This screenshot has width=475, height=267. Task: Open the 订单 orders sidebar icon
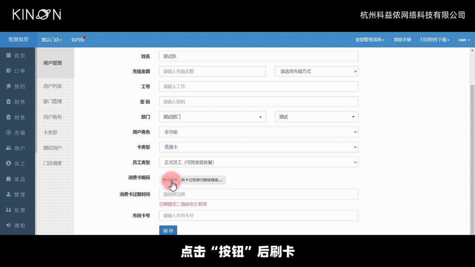(x=9, y=71)
